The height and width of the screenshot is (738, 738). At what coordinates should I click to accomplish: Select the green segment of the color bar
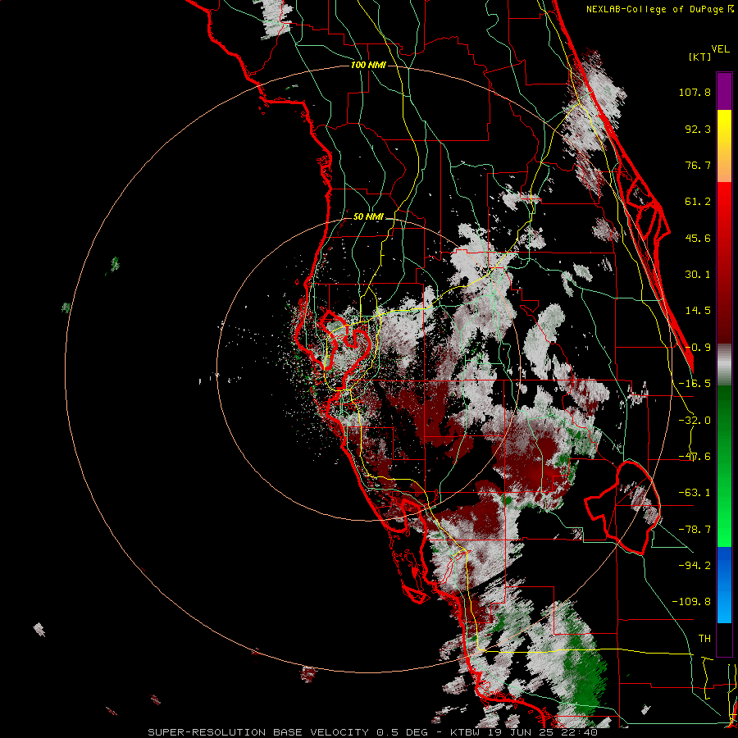724,466
